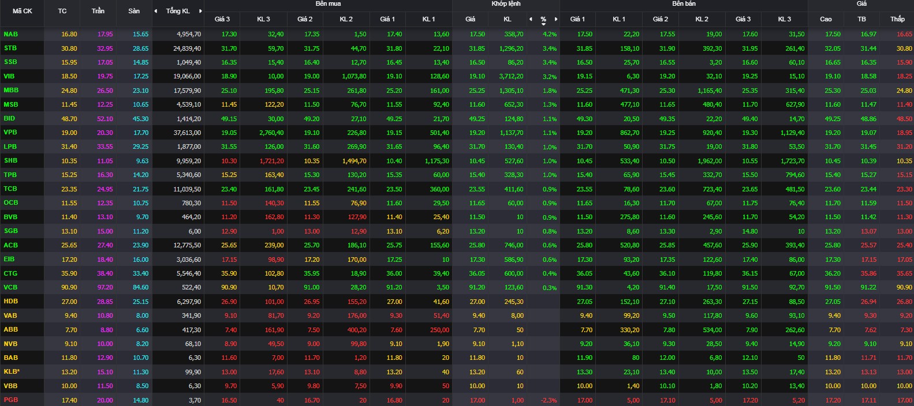Click NAB's 4.2% change value
This screenshot has width=914, height=406.
click(x=550, y=35)
